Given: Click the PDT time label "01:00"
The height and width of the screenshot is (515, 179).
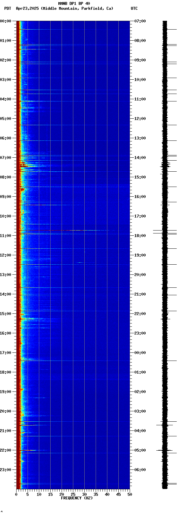Looking at the screenshot, I should 6,41.
